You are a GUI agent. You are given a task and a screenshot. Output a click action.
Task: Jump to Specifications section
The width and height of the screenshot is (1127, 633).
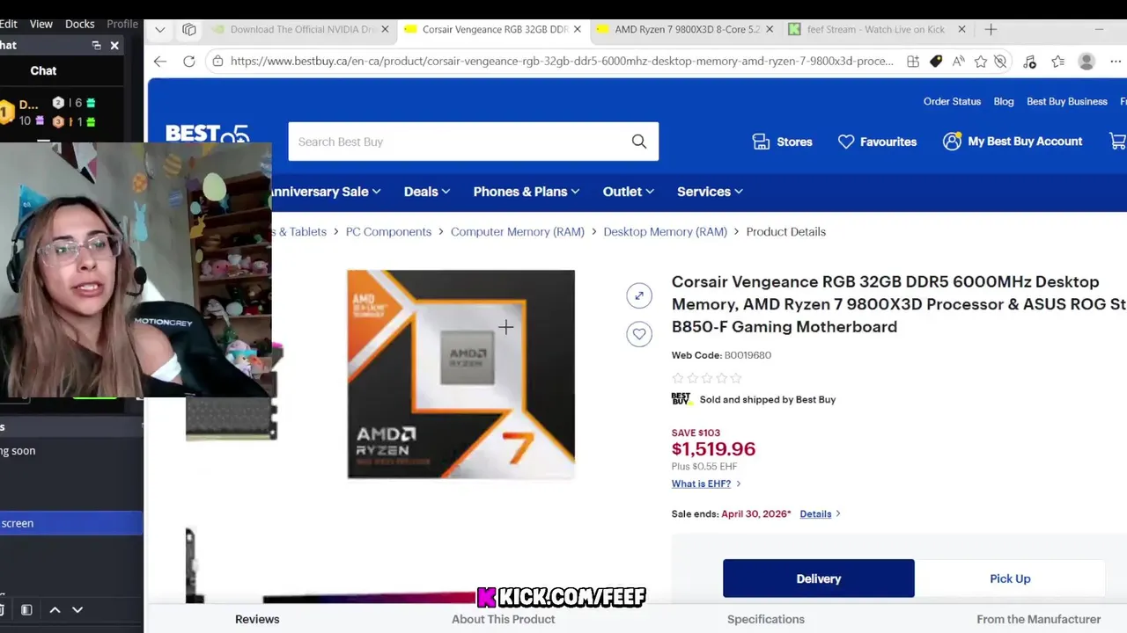click(x=766, y=619)
